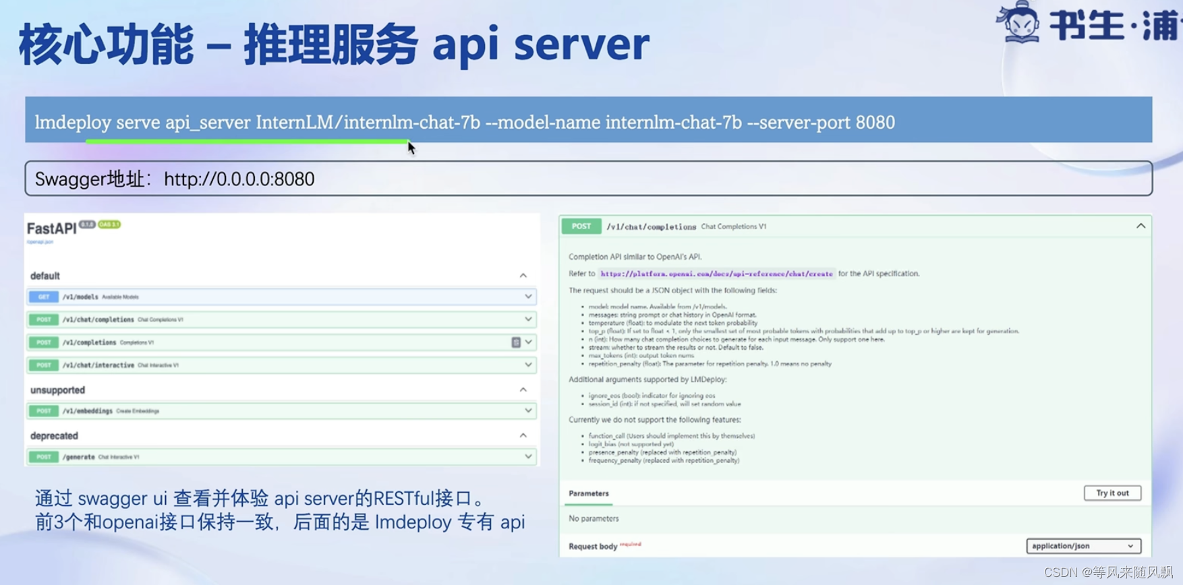Click the lmdeploy serve api_server command text

(465, 122)
